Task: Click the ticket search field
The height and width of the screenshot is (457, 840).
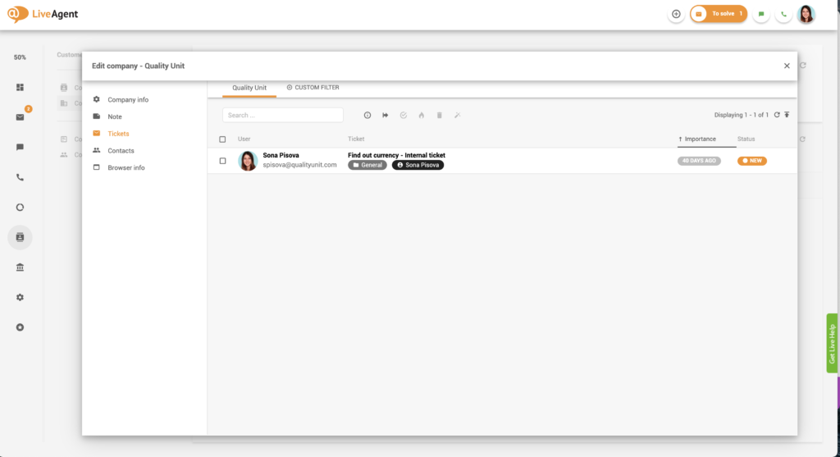Action: pos(283,115)
